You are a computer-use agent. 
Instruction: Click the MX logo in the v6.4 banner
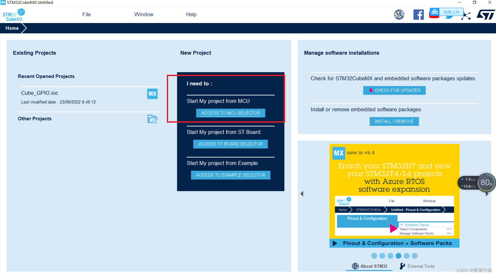[339, 153]
